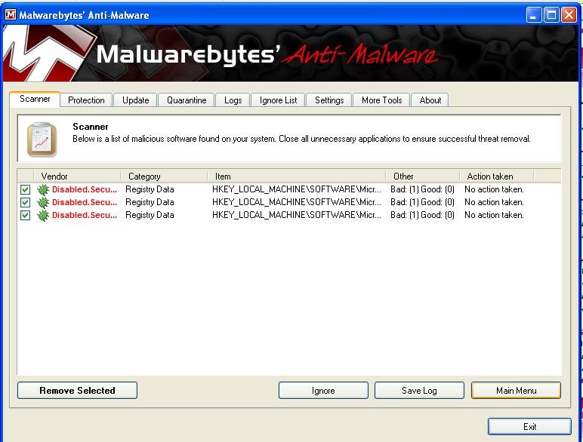Minimize the Malwarebytes window
583x442 pixels.
[534, 15]
